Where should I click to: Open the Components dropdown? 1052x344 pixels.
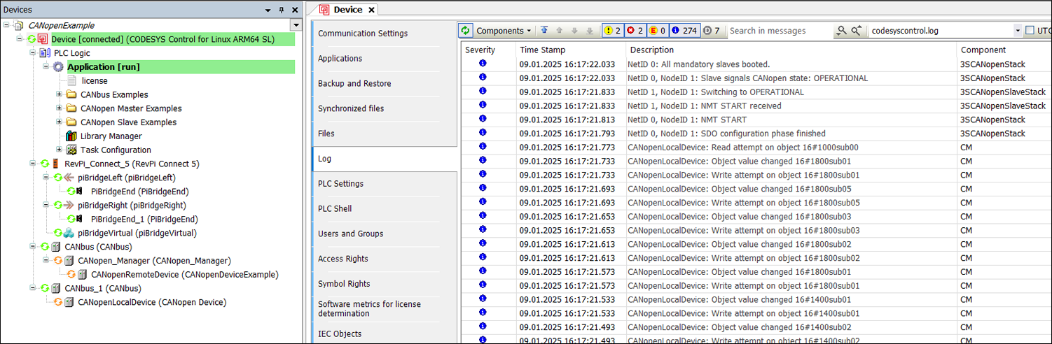pos(504,31)
